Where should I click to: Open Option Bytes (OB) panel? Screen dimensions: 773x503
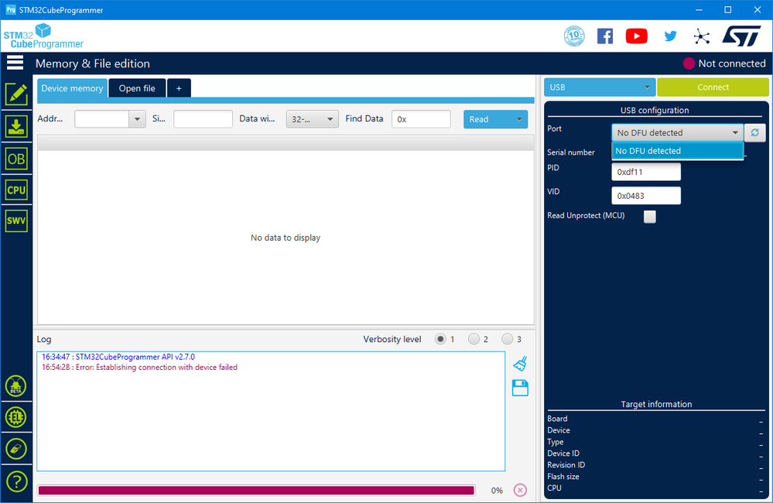pyautogui.click(x=16, y=159)
